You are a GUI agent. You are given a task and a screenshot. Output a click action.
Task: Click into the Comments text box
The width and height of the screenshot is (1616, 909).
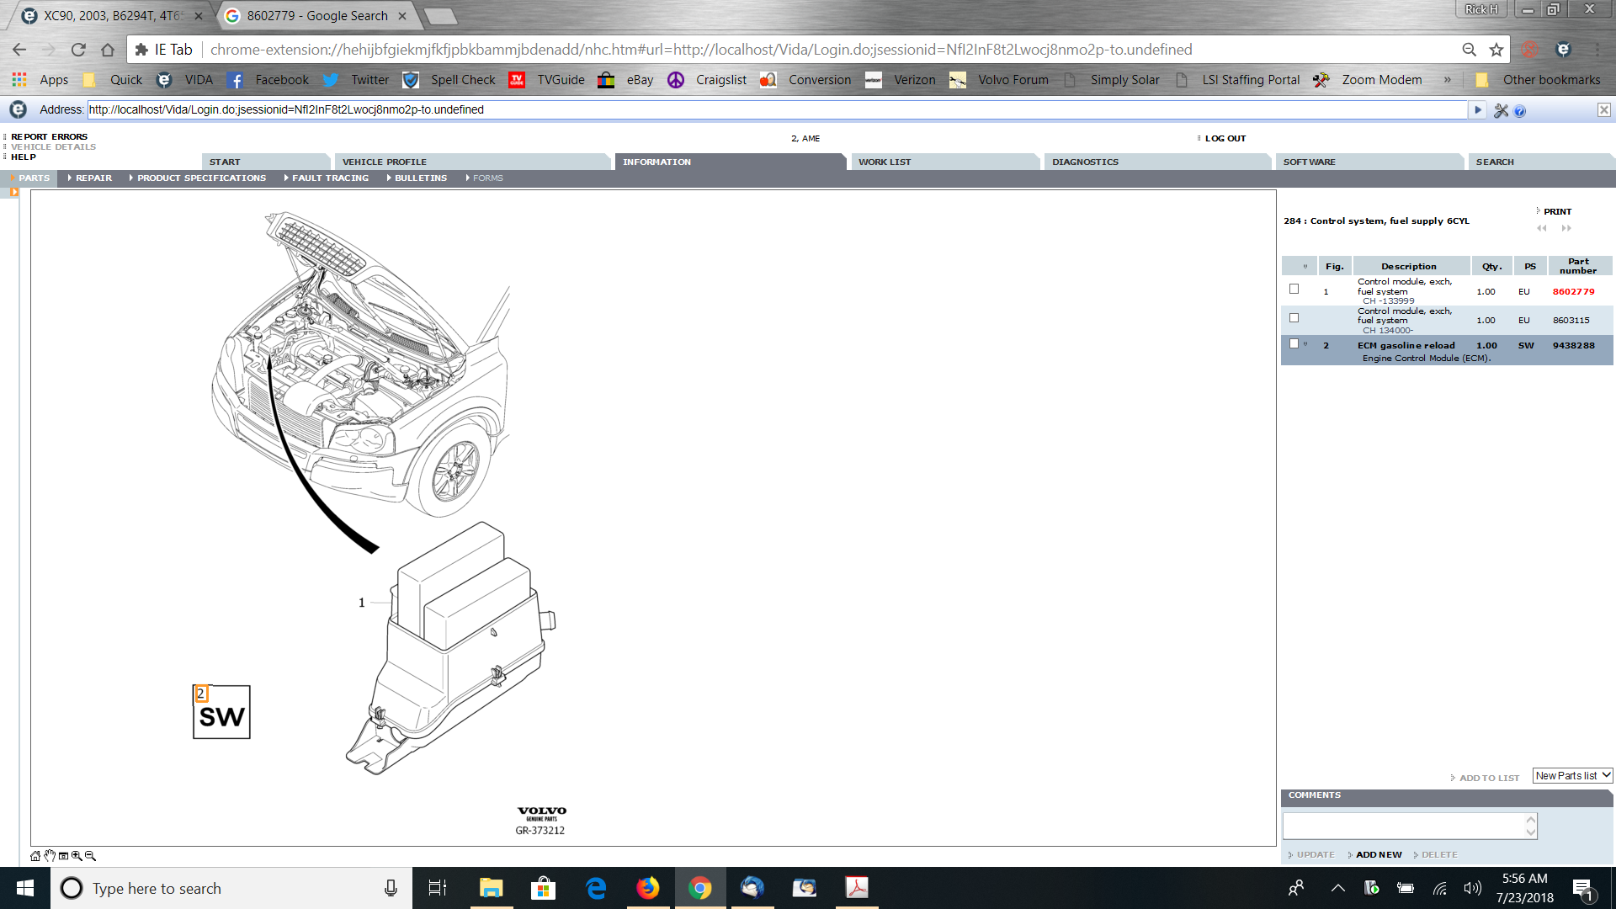[x=1404, y=826]
